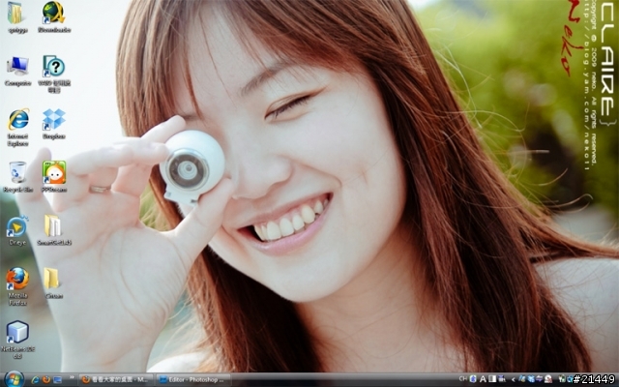The height and width of the screenshot is (387, 619).
Task: Open the yellow folder icon at desktop top-left
Action: coord(15,16)
